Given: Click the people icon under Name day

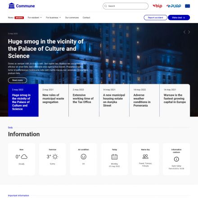Looking at the screenshot, I should 145,157.
